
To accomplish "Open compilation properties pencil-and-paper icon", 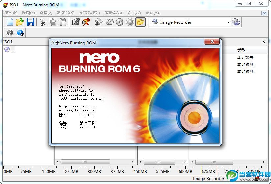I will tap(76, 22).
